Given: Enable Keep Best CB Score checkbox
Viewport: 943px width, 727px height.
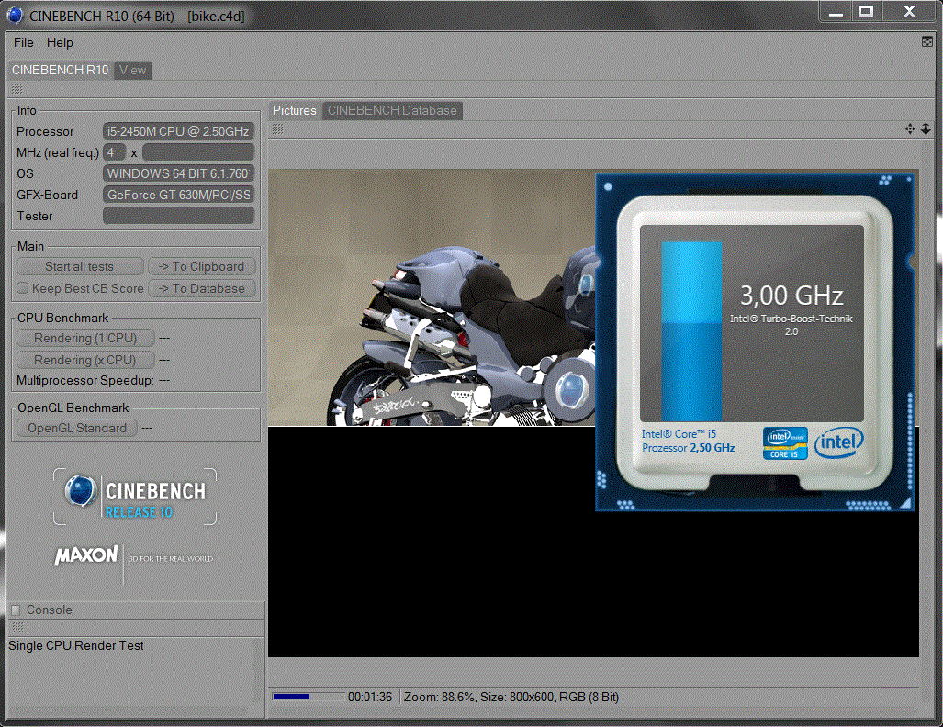Looking at the screenshot, I should point(23,288).
